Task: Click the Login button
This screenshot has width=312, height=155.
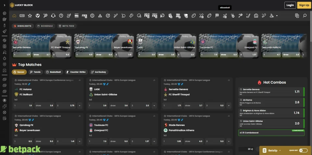Action: click(290, 5)
